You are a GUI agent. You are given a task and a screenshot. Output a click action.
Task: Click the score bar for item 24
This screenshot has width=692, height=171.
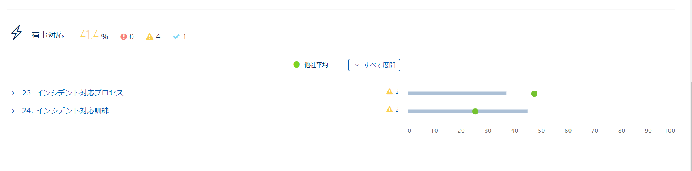tap(468, 111)
